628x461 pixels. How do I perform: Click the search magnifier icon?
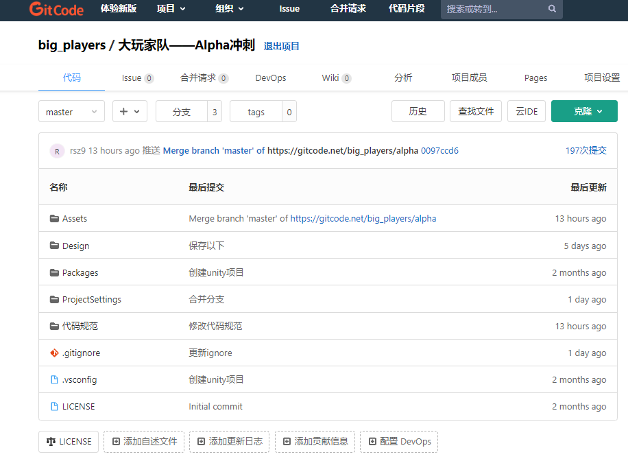pos(552,10)
